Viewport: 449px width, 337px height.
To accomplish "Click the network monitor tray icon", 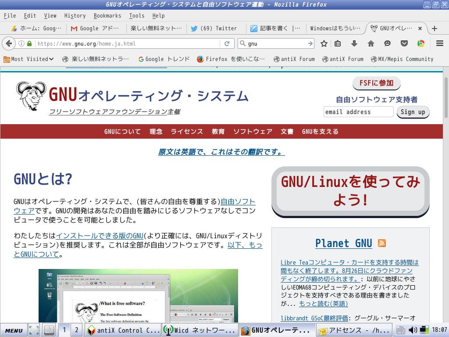I will (x=424, y=330).
